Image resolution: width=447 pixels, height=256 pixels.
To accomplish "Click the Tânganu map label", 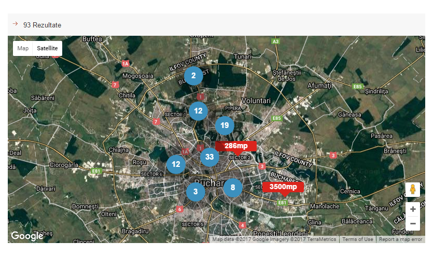I will pos(376,209).
